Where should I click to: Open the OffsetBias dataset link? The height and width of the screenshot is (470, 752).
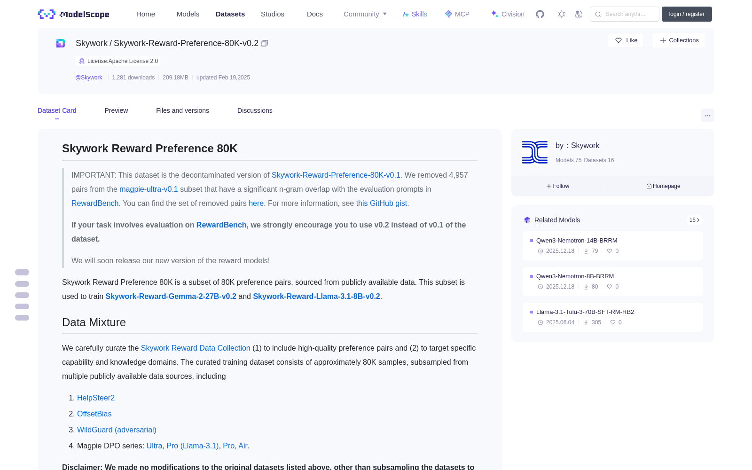94,414
